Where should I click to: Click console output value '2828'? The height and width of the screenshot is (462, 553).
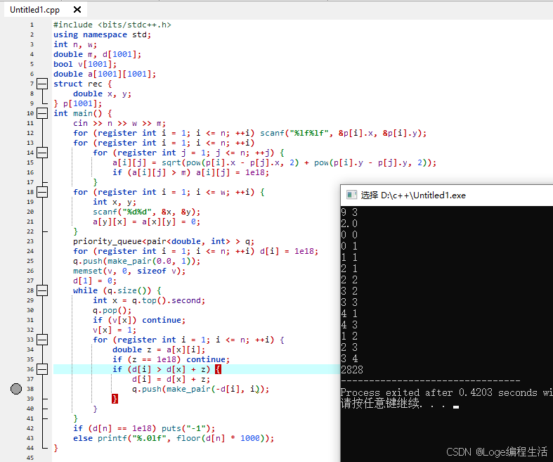point(352,369)
